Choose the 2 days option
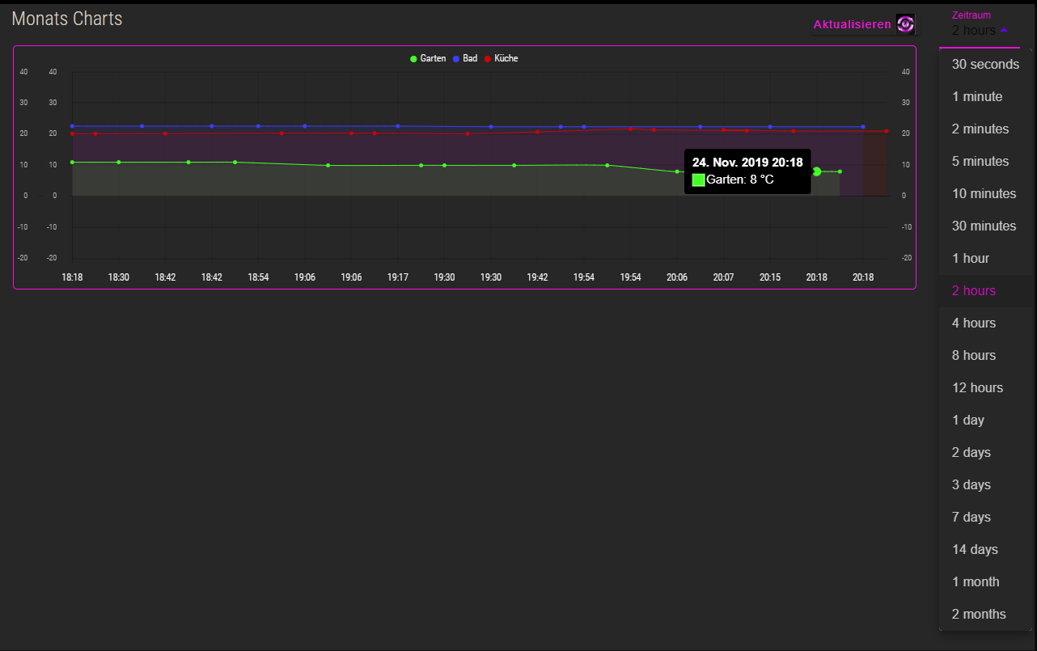This screenshot has height=651, width=1037. [x=985, y=452]
